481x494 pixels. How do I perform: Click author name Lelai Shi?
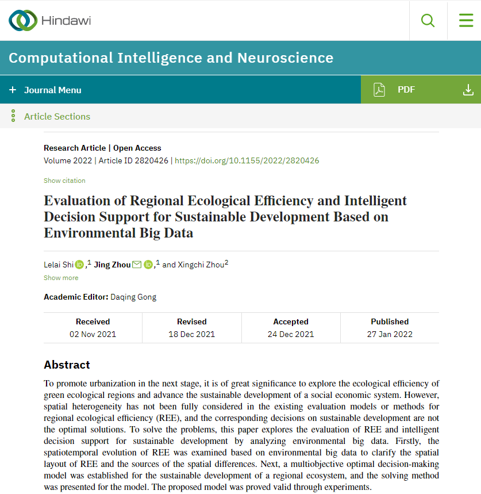point(58,265)
